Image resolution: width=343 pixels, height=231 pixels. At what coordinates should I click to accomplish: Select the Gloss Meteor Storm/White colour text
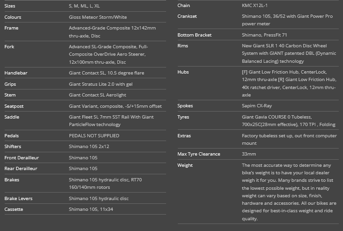98,17
